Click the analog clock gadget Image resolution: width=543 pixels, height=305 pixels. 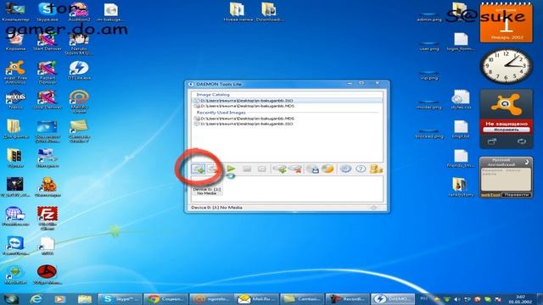506,66
